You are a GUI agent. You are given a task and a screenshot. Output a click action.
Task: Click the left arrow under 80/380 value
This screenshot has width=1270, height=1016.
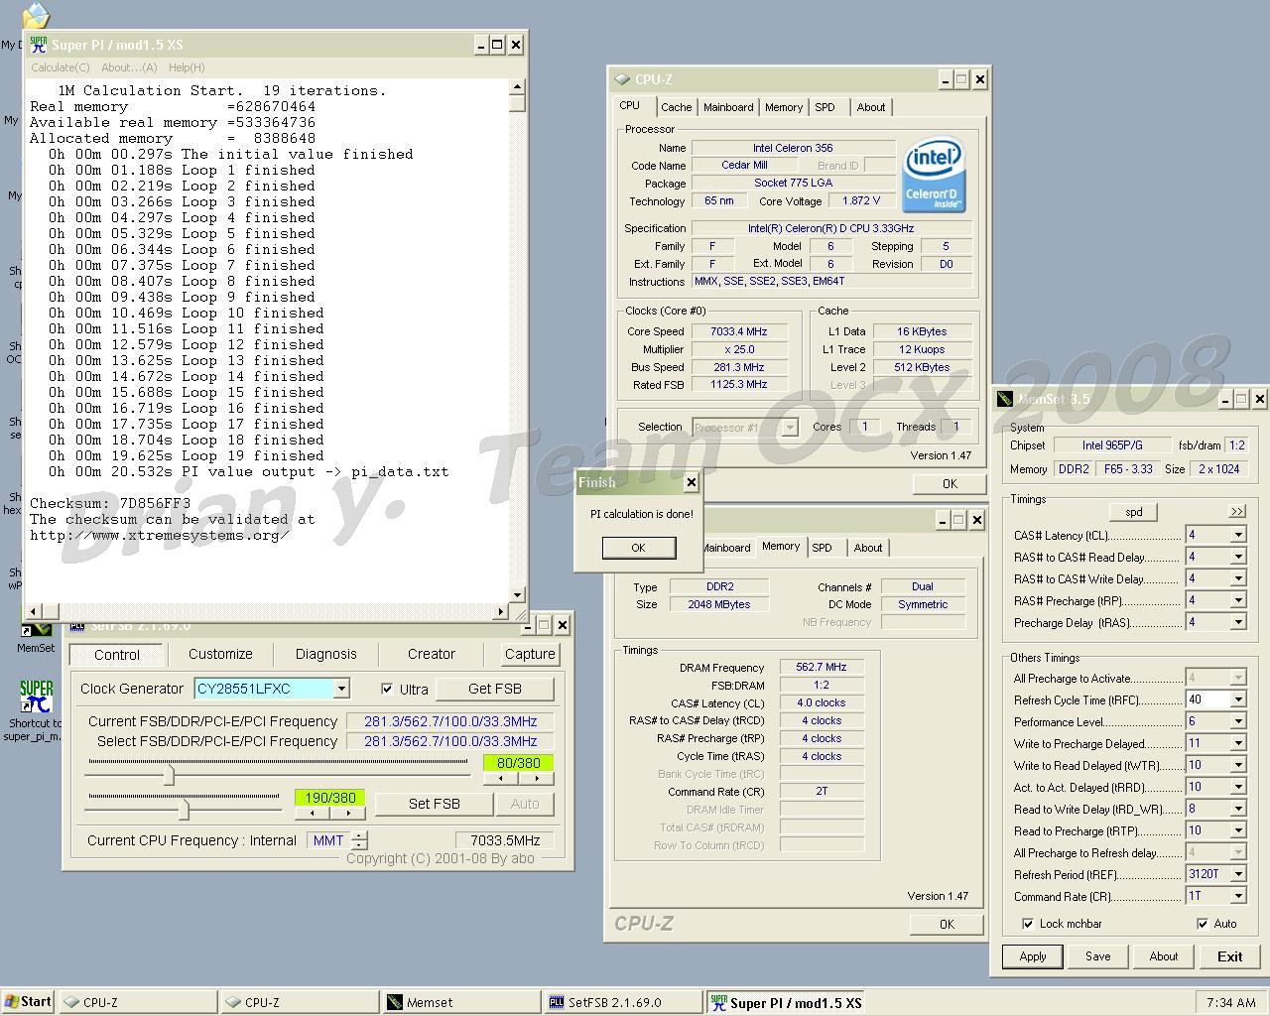(x=501, y=778)
